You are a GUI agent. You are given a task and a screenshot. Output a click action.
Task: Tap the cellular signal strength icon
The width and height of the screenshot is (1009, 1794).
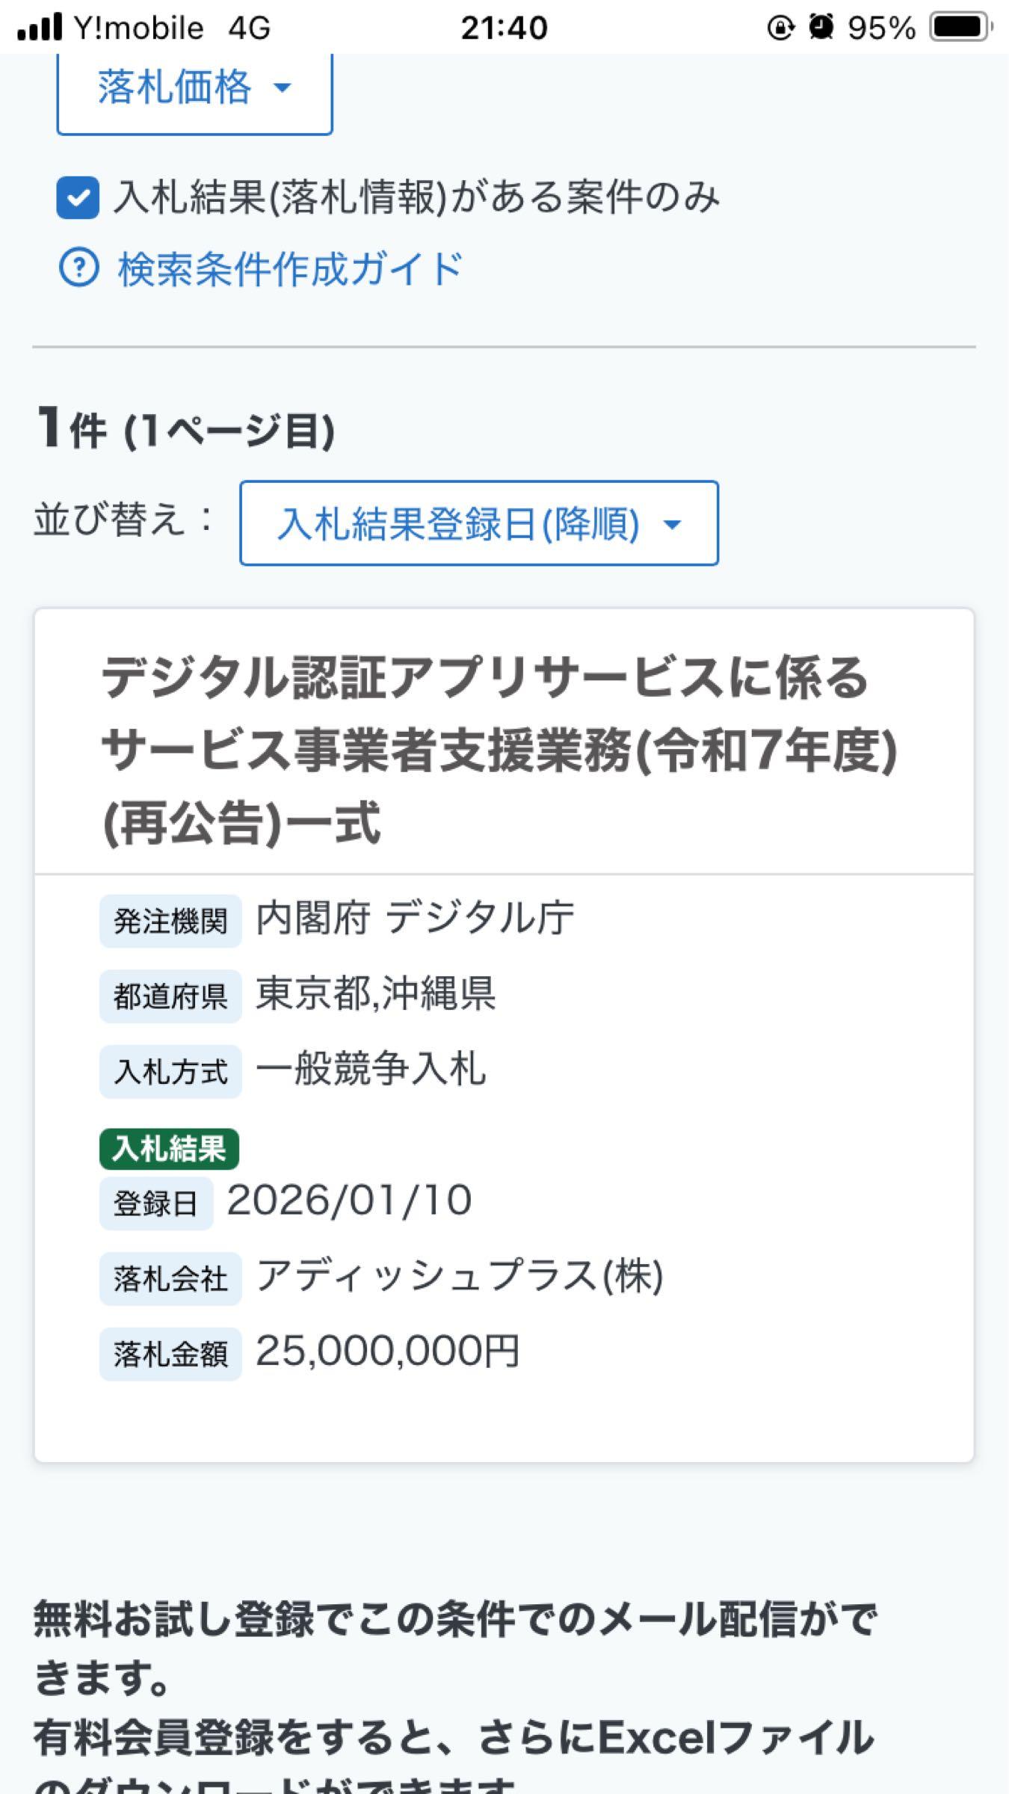[41, 28]
